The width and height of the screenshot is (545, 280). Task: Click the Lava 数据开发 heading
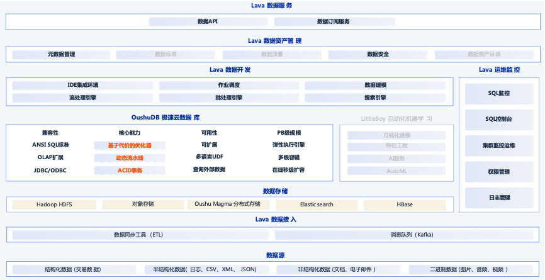click(x=230, y=70)
